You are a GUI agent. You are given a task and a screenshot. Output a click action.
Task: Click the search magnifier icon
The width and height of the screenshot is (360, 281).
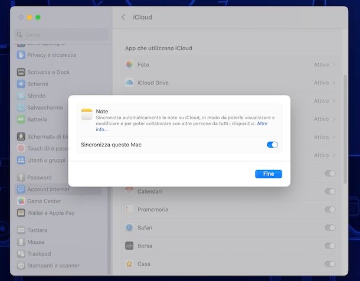19,35
